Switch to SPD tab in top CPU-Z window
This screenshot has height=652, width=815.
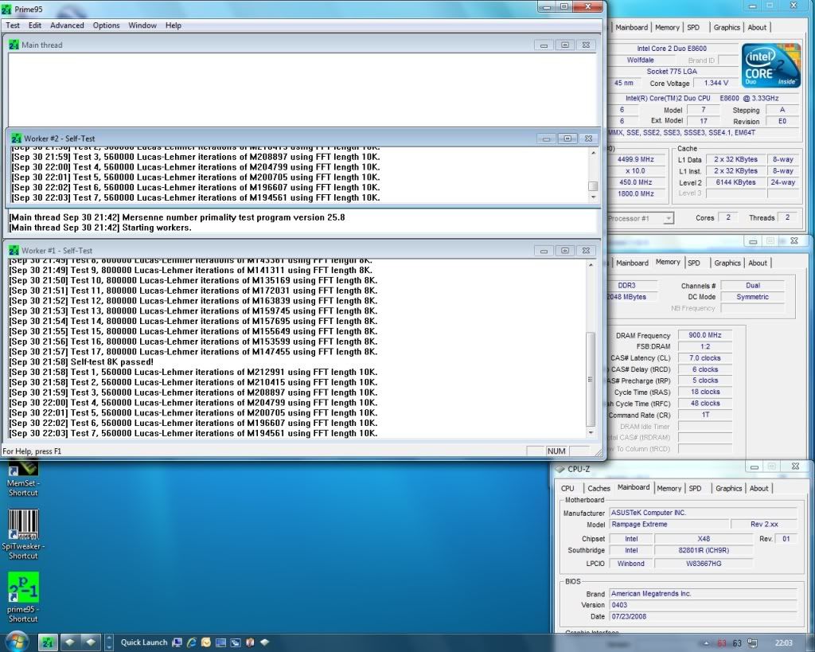click(x=693, y=28)
